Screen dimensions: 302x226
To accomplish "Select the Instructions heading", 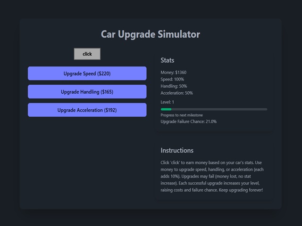I will click(x=177, y=151).
